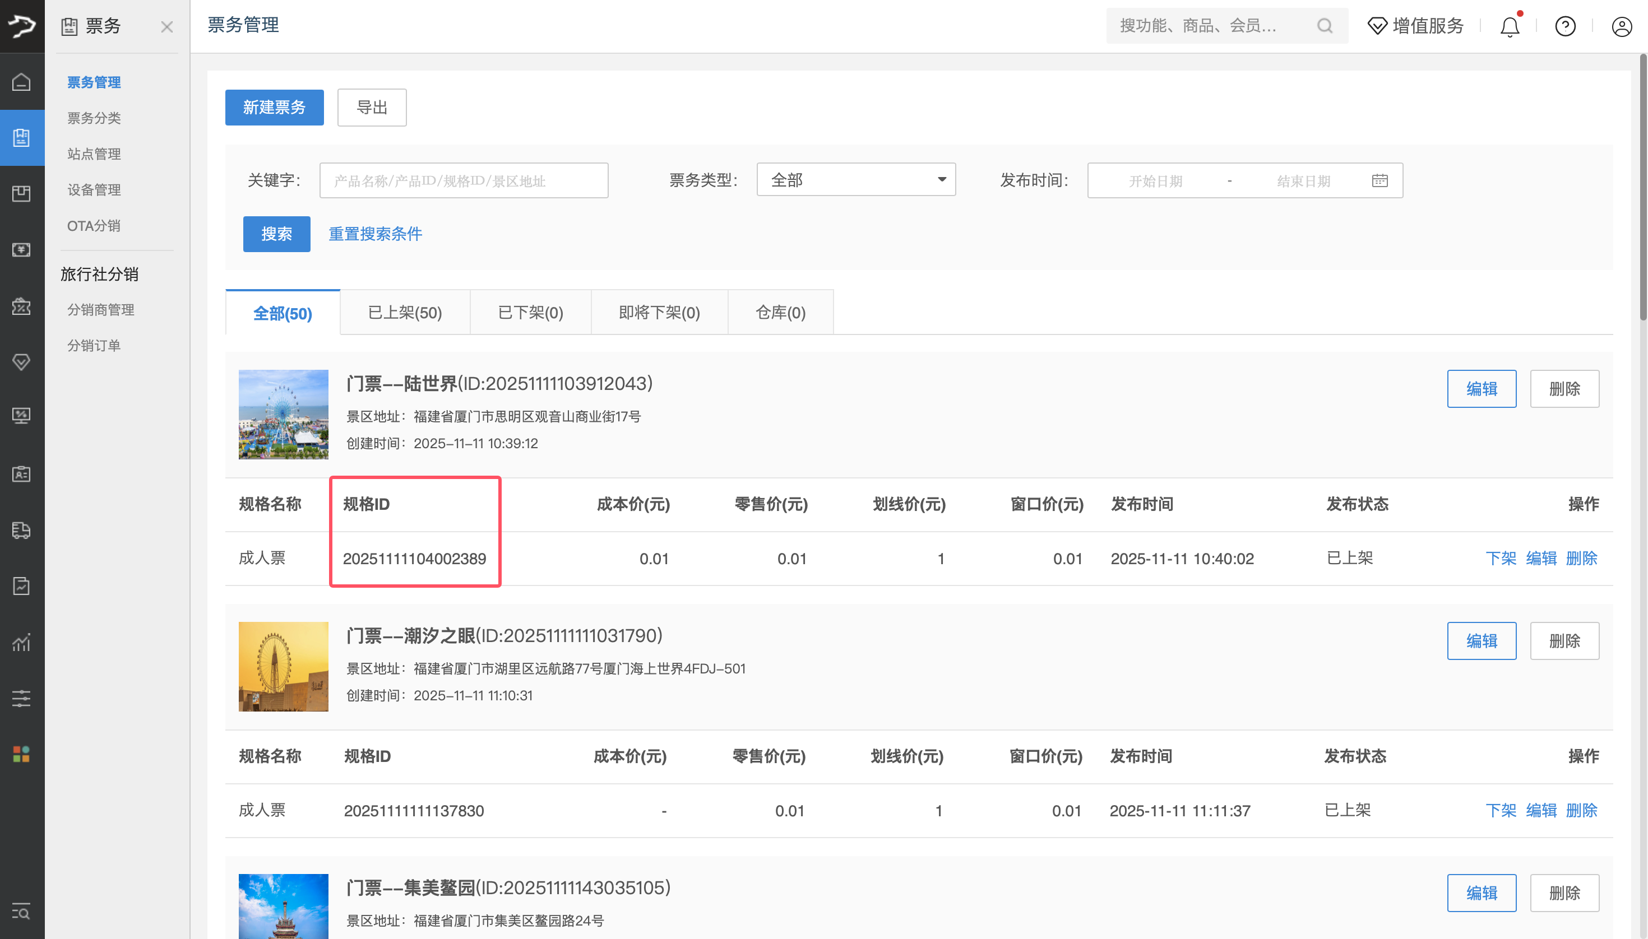Open the 票务类型 dropdown
The image size is (1648, 939).
pos(855,180)
